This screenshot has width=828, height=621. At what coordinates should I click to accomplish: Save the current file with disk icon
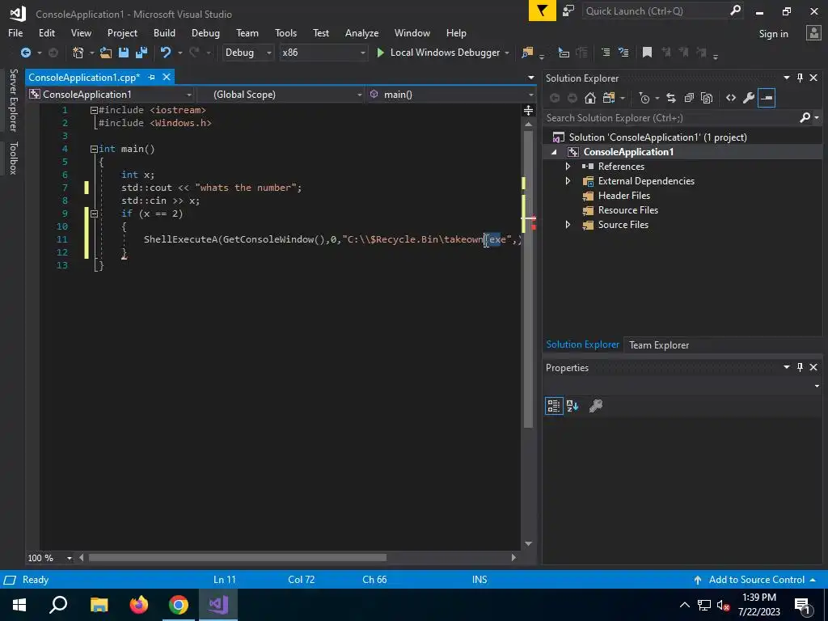click(x=124, y=53)
